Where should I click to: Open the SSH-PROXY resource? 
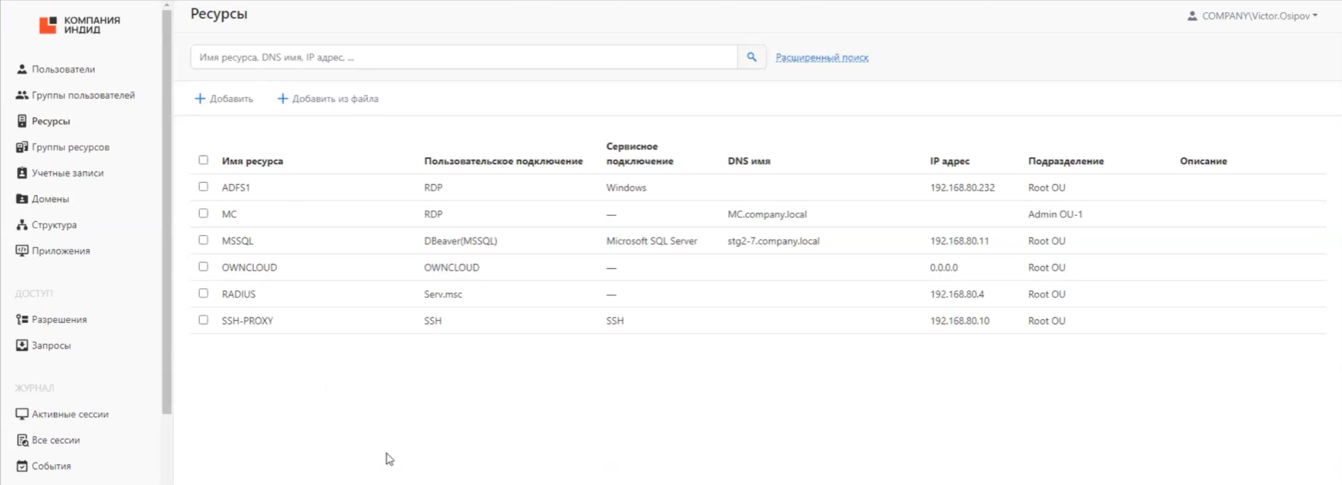(247, 321)
